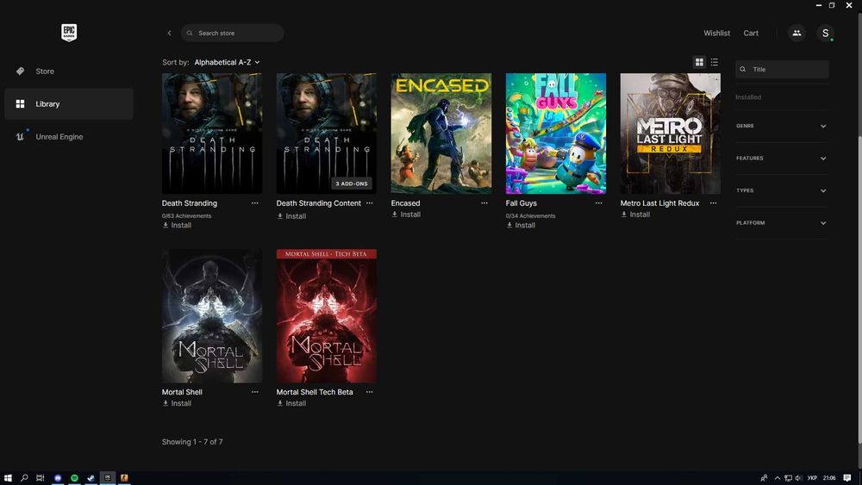The image size is (862, 485).
Task: Install Encased
Action: pyautogui.click(x=406, y=215)
